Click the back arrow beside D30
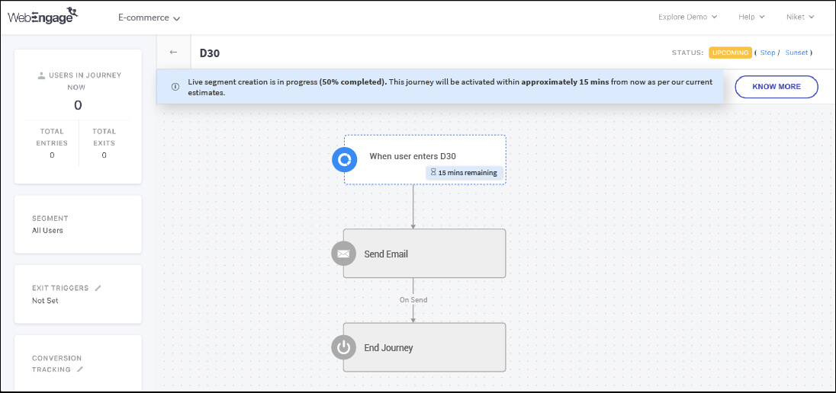The image size is (836, 393). pos(173,53)
